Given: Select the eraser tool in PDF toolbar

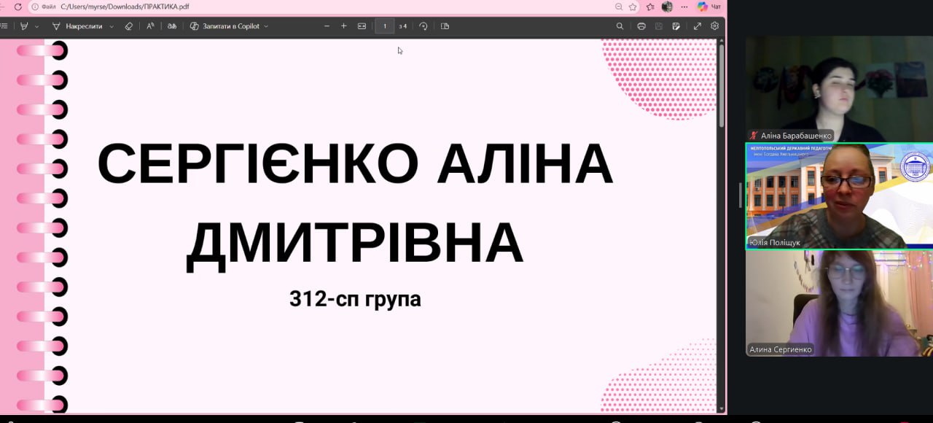Looking at the screenshot, I should (128, 26).
